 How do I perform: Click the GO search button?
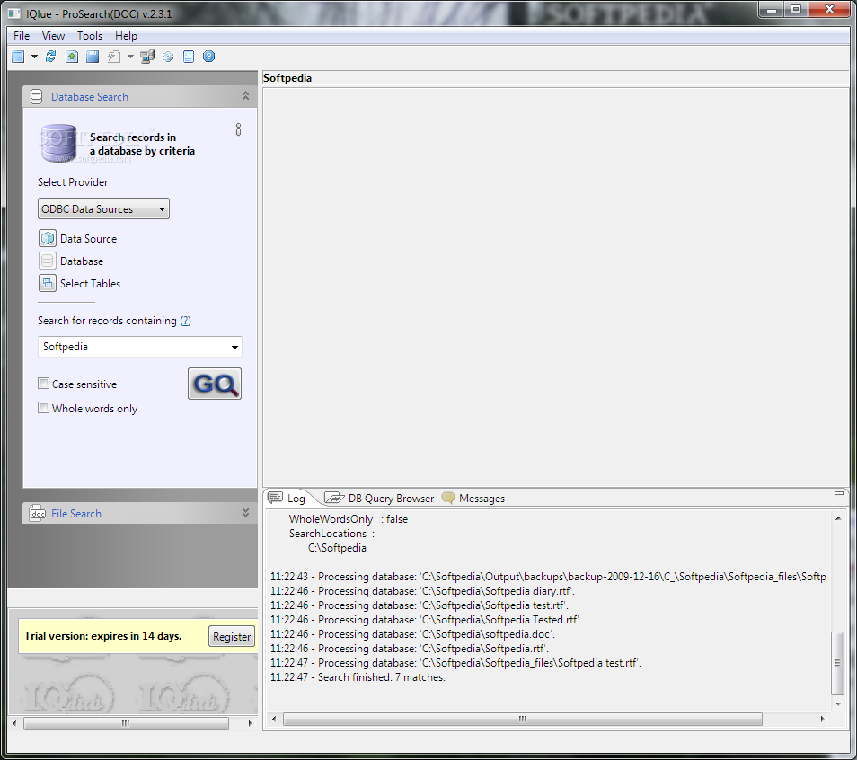pos(215,384)
